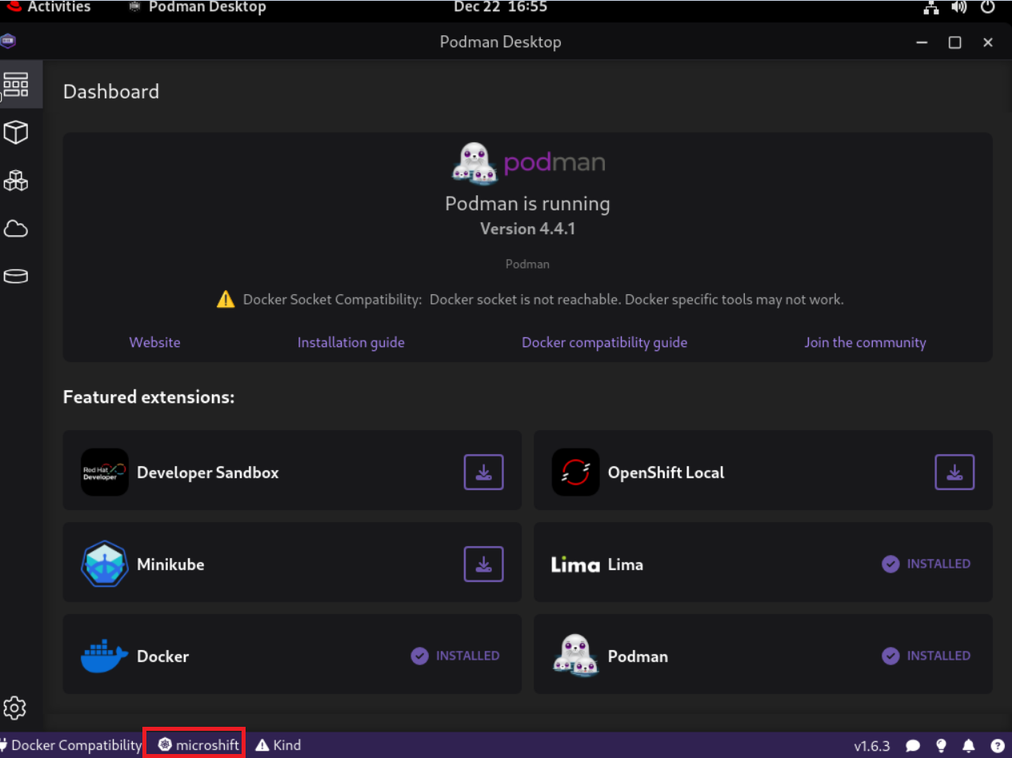Screen dimensions: 1012x758
Task: Open the Pods sidebar icon
Action: (16, 181)
